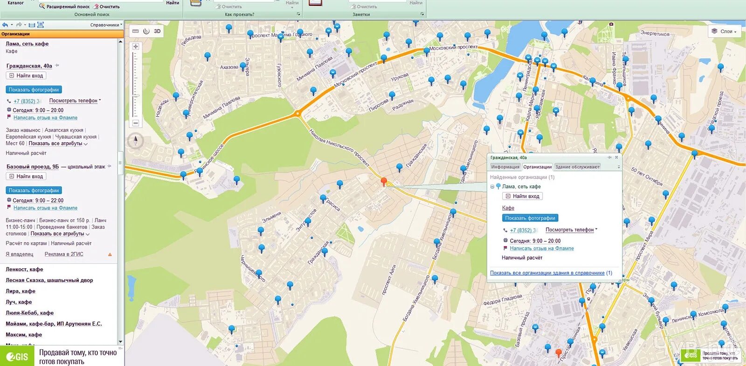Open the Каталог section

click(x=15, y=3)
